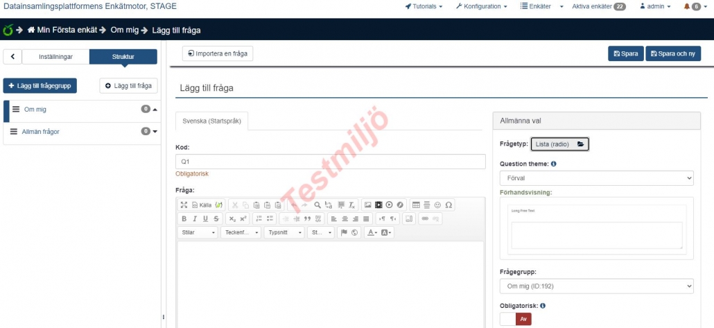Click Spara och ny button
This screenshot has width=714, height=328.
[673, 53]
